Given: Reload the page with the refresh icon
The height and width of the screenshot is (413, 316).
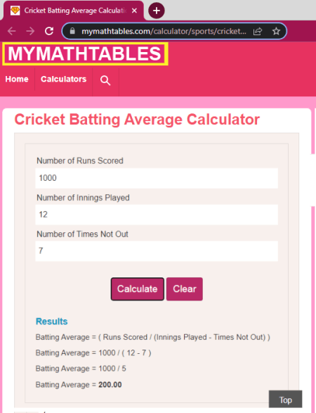Looking at the screenshot, I should pyautogui.click(x=49, y=31).
